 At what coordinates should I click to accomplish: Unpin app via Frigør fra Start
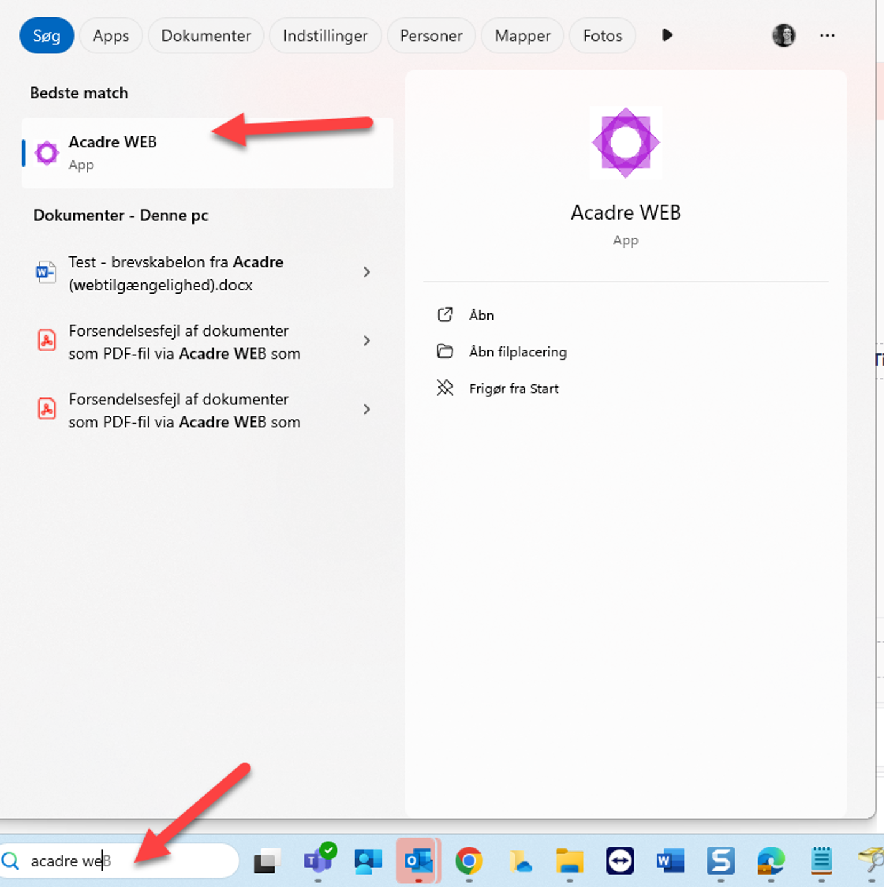point(514,389)
